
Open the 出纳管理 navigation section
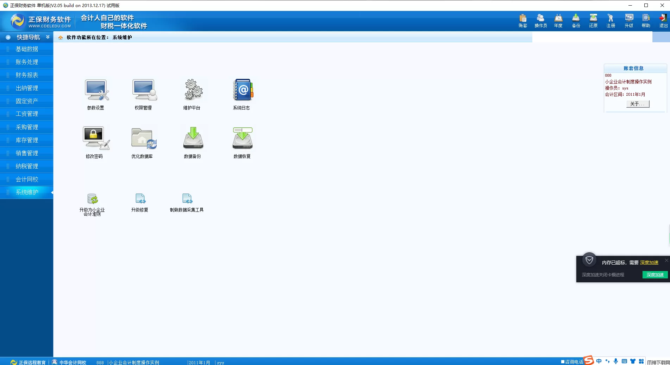click(x=27, y=88)
